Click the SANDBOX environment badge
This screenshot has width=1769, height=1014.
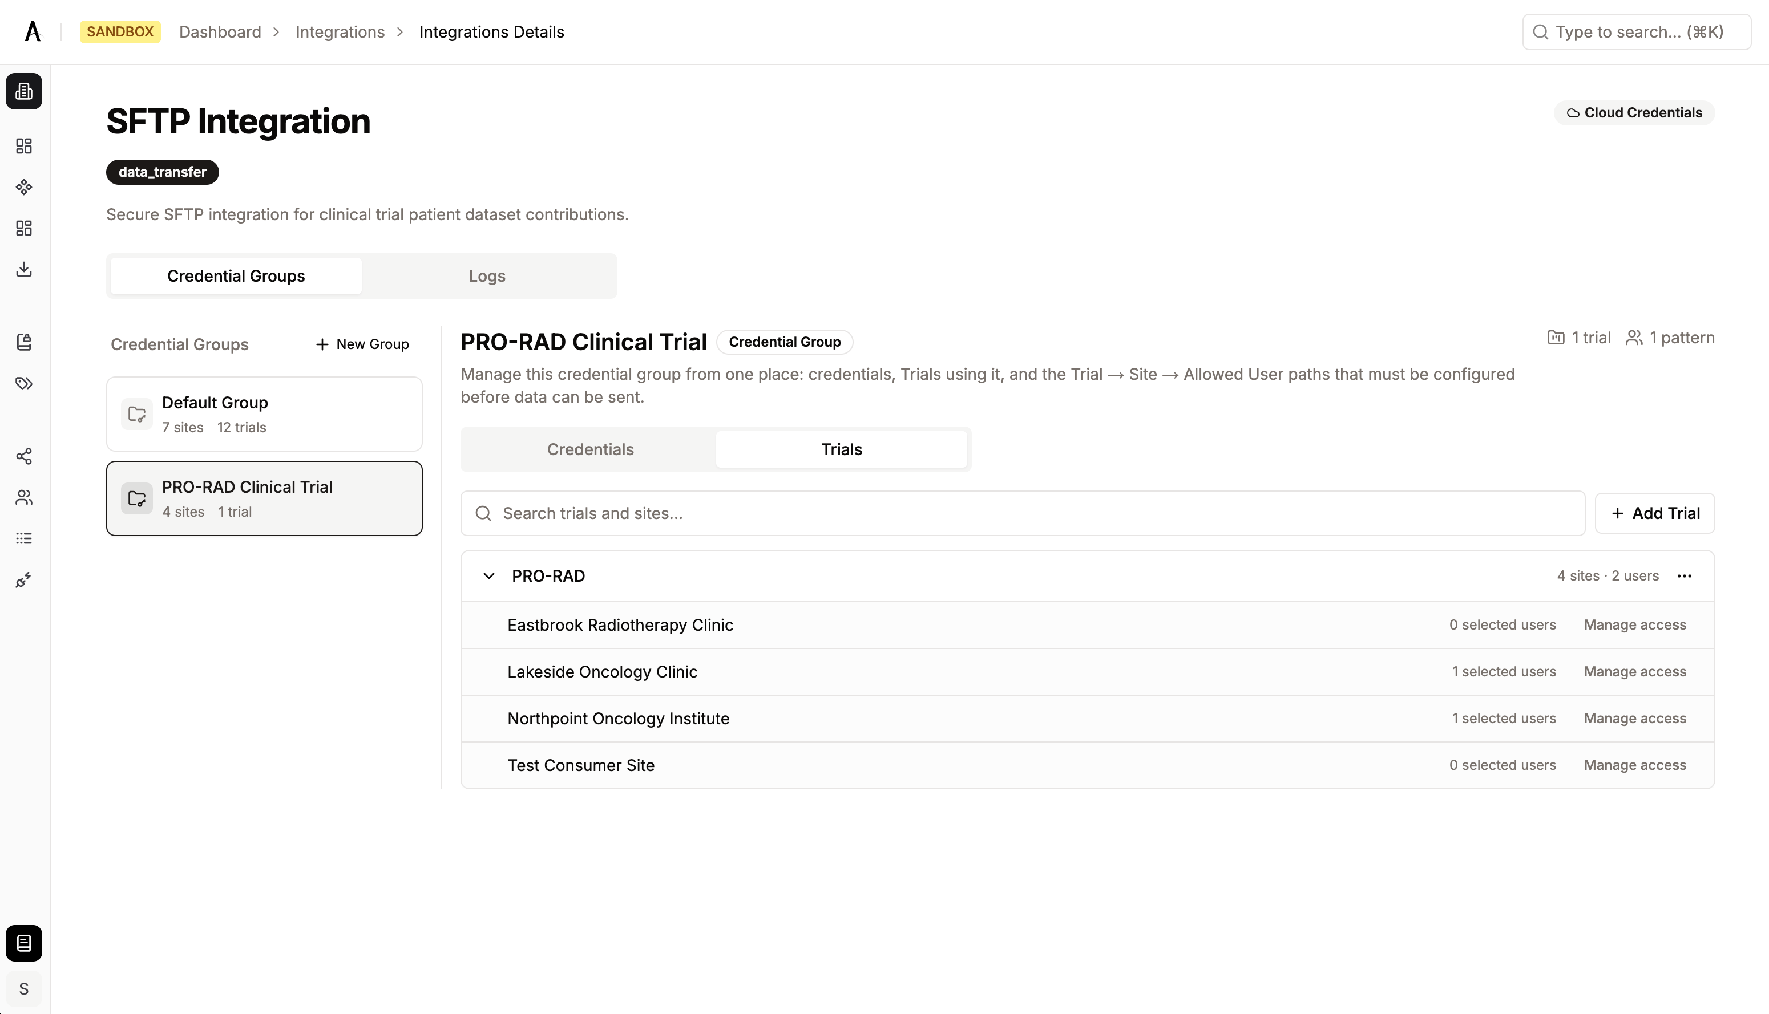click(x=120, y=32)
